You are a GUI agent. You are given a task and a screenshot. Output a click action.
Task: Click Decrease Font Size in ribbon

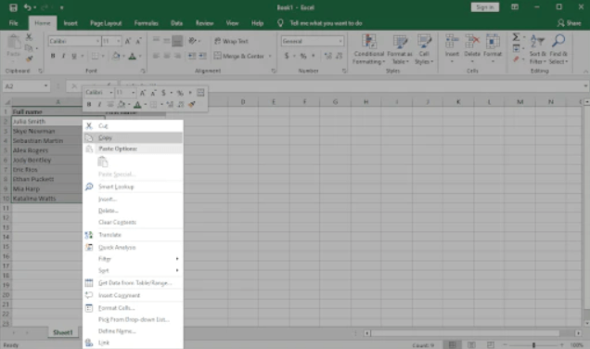click(138, 41)
